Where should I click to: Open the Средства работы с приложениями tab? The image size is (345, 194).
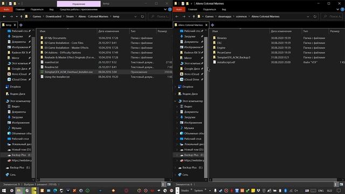tap(79, 10)
